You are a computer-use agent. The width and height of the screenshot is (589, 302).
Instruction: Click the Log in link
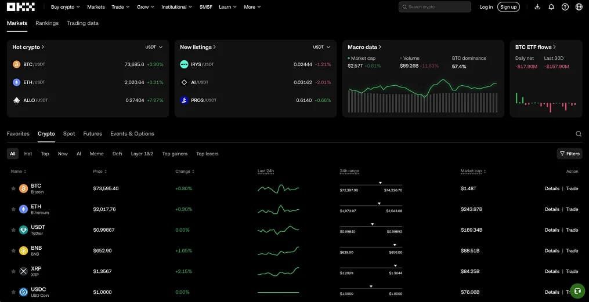(486, 7)
